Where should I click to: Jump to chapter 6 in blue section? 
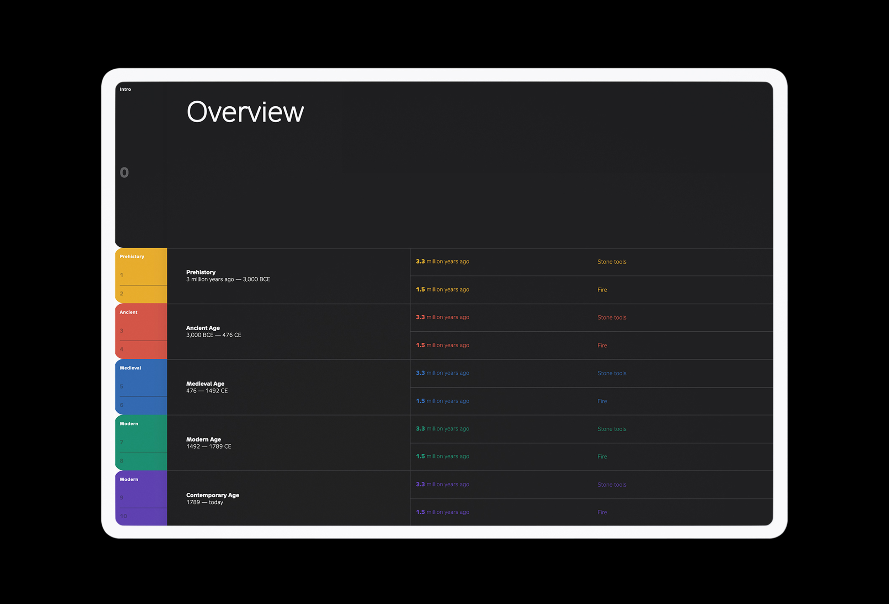(x=122, y=405)
